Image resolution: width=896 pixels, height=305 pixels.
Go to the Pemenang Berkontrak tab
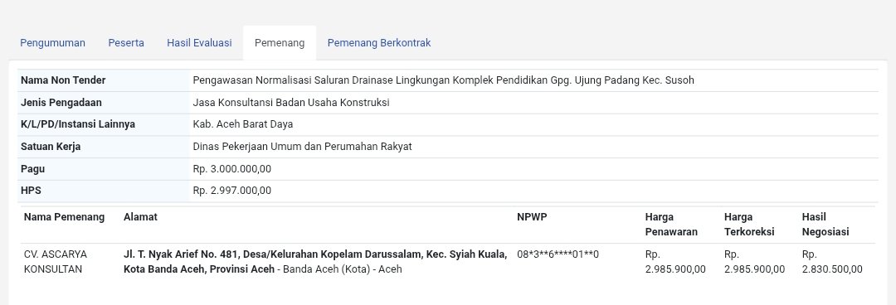[379, 43]
